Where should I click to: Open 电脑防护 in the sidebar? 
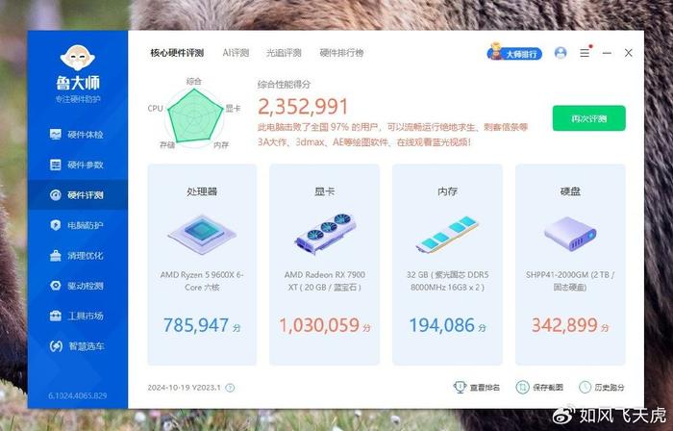[77, 225]
